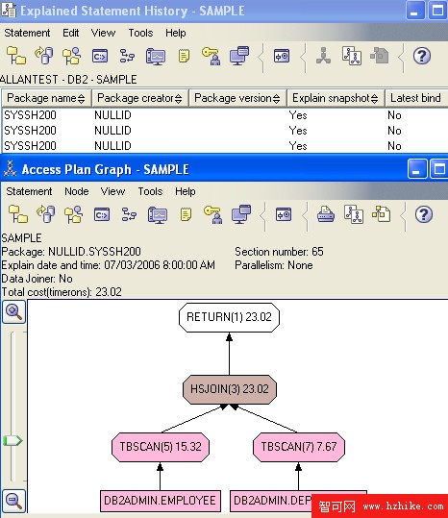This screenshot has width=448, height=518.
Task: Sort by Package creator column header
Action: coord(140,98)
